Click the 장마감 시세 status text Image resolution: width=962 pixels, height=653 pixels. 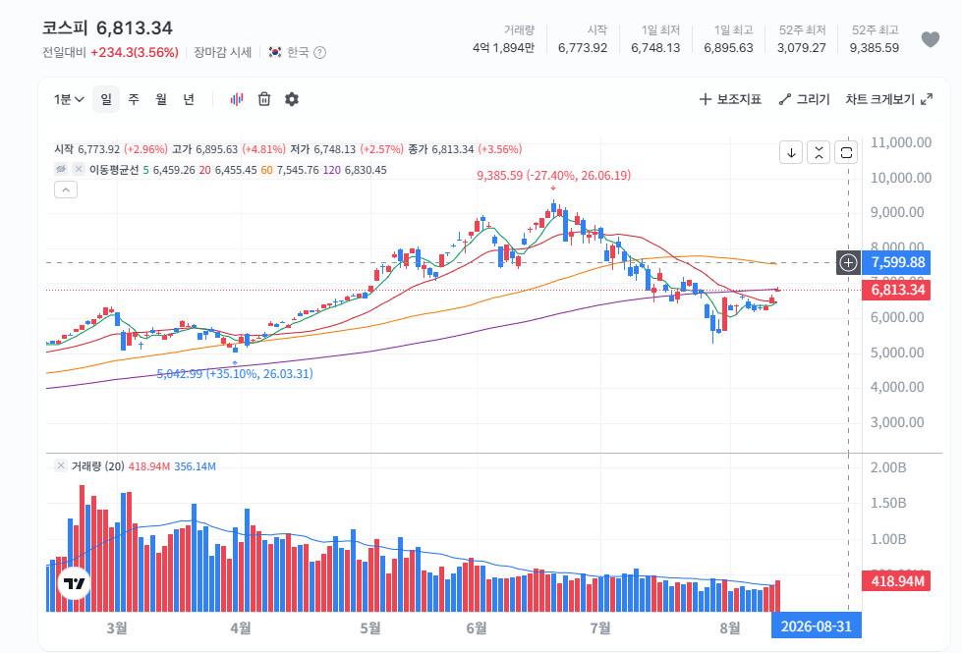click(223, 53)
